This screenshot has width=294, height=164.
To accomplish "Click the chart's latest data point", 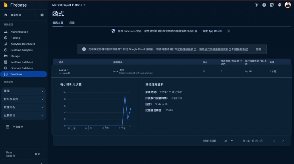I will [x=131, y=109].
